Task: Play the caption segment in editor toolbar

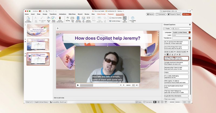Action: coord(165,54)
